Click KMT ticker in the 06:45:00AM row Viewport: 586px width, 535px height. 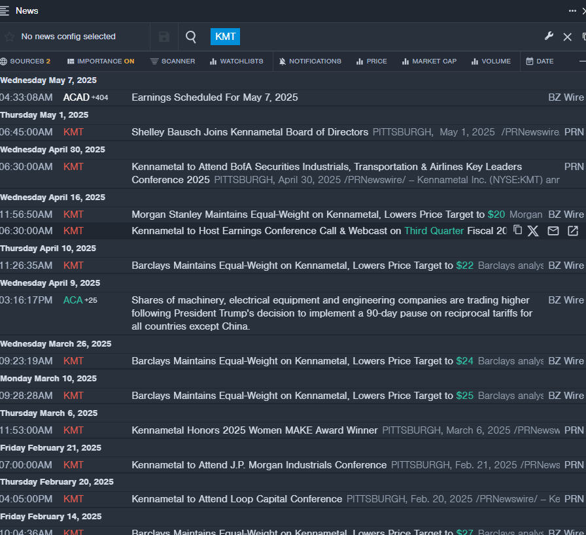click(x=73, y=132)
